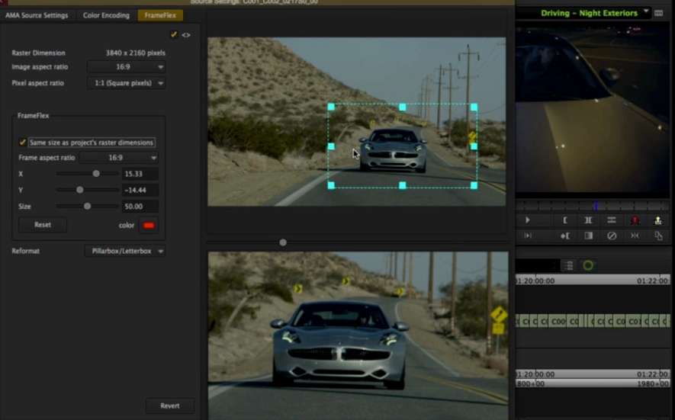
Task: Click the Y value field showing -14.44
Action: tap(140, 191)
